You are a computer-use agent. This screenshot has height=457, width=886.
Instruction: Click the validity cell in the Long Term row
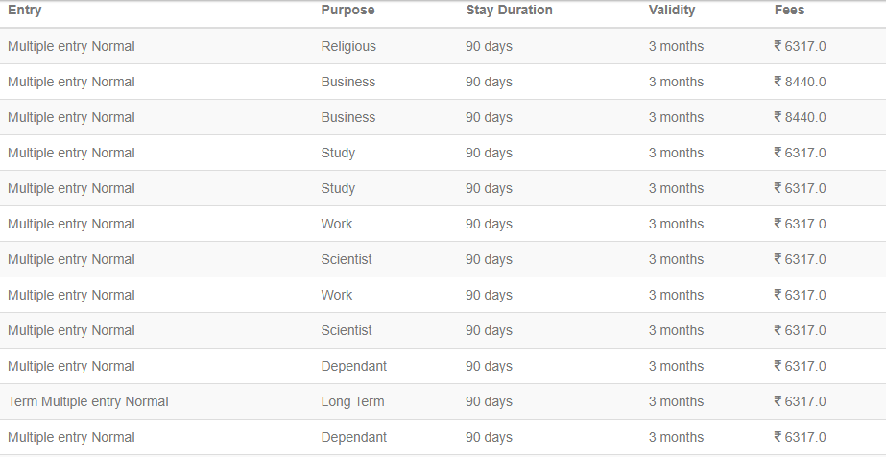coord(676,401)
